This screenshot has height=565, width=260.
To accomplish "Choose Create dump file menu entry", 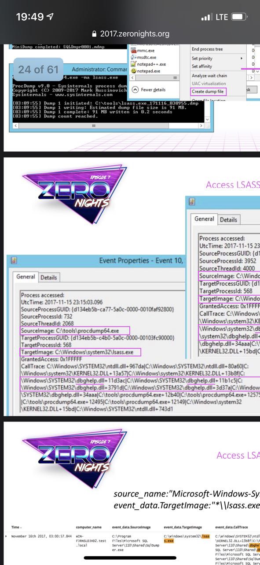I will [209, 92].
